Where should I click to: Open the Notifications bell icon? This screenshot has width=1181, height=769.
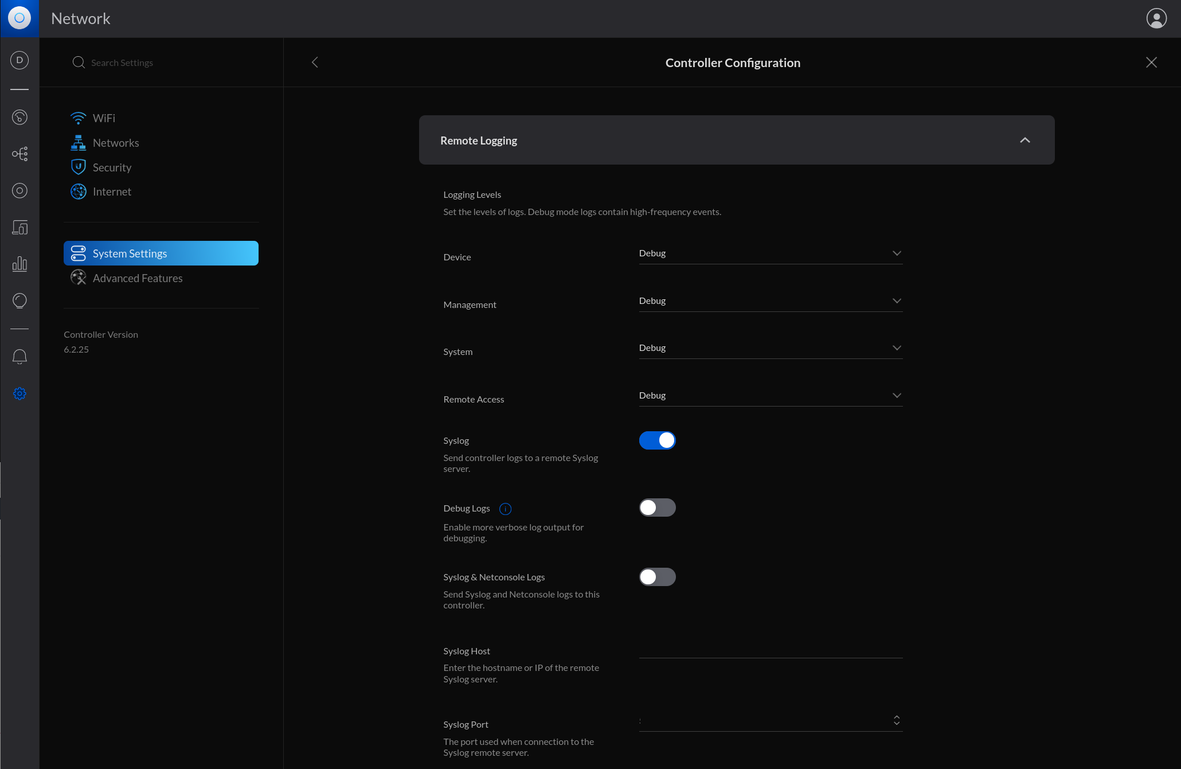coord(19,357)
